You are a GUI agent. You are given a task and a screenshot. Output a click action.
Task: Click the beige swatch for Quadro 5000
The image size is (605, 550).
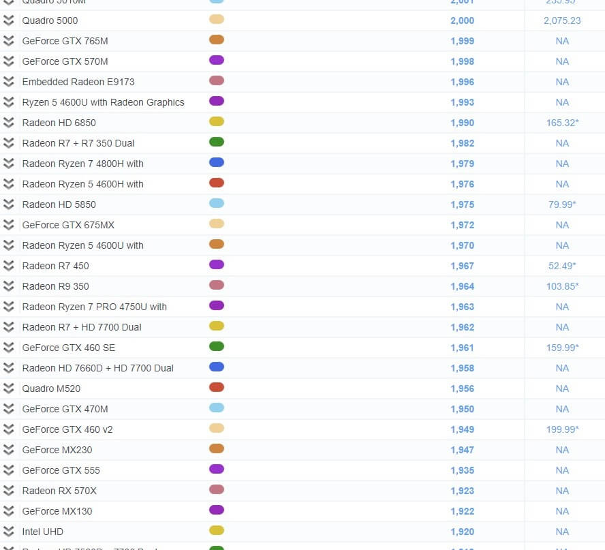(217, 19)
